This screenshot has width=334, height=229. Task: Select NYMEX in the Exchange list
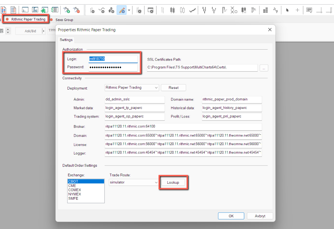coord(86,194)
